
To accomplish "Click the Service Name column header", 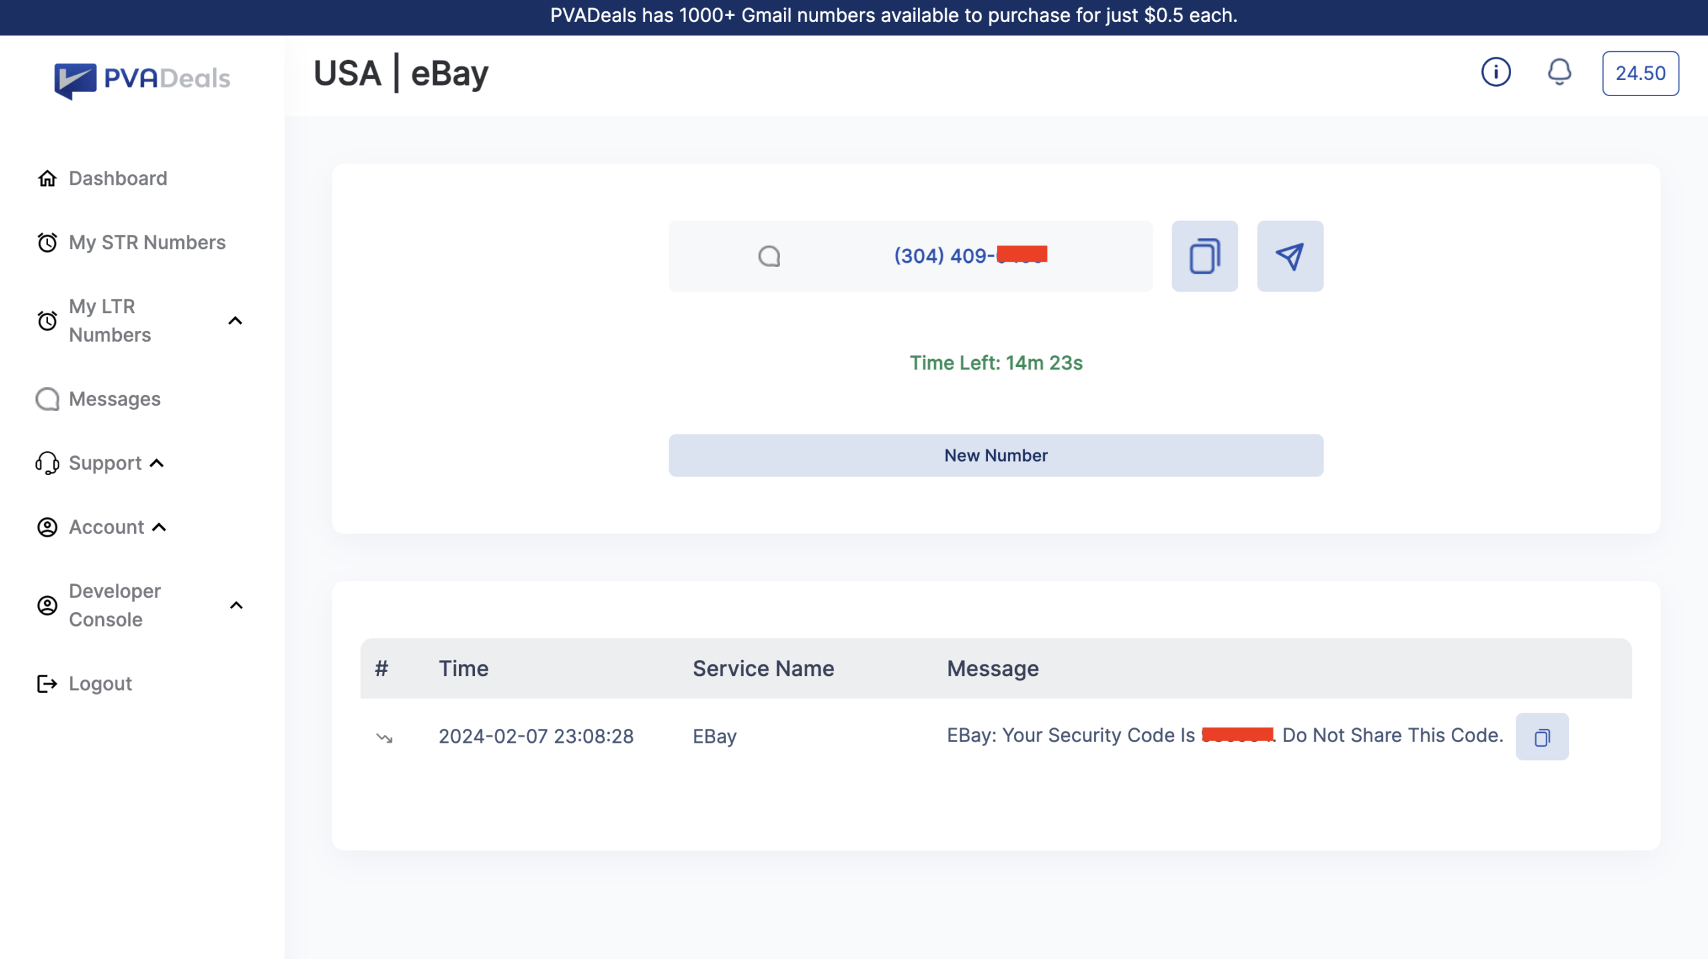I will [763, 669].
